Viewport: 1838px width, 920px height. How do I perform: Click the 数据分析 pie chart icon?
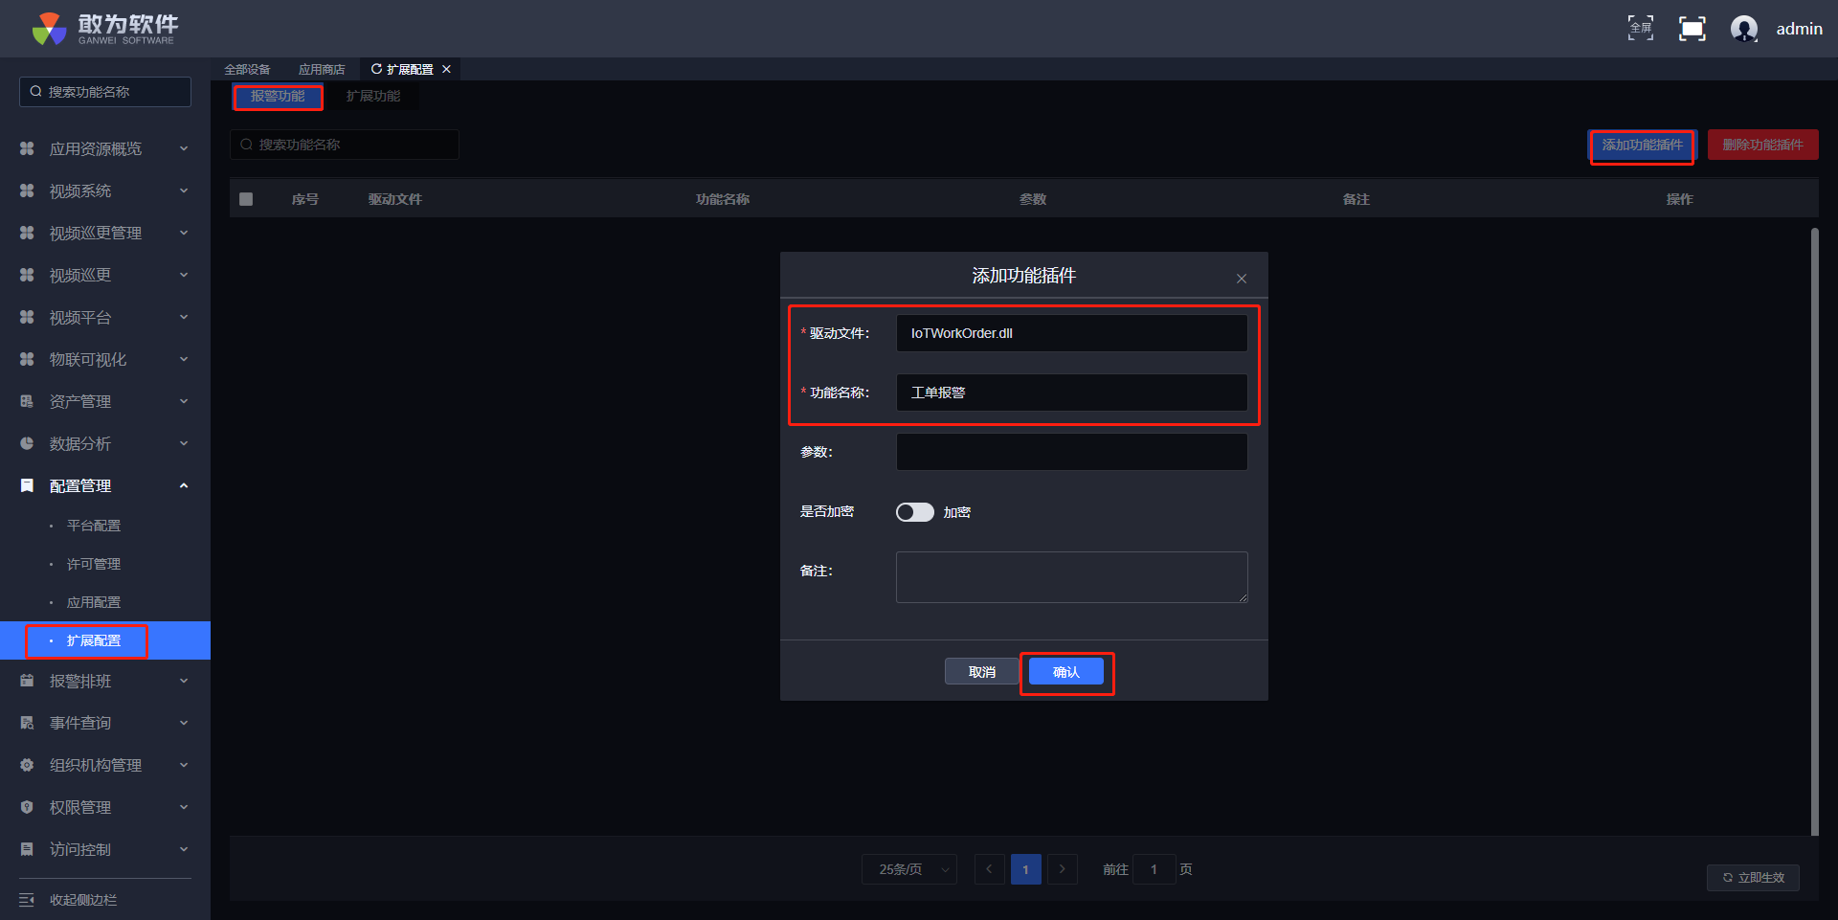pyautogui.click(x=27, y=443)
